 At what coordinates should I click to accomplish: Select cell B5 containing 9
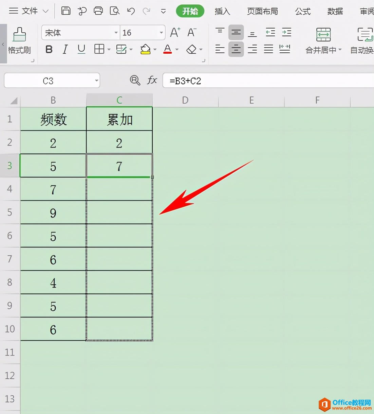coord(53,212)
